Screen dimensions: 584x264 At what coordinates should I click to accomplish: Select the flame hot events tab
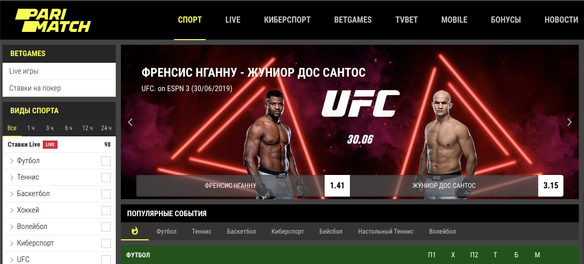coord(135,231)
